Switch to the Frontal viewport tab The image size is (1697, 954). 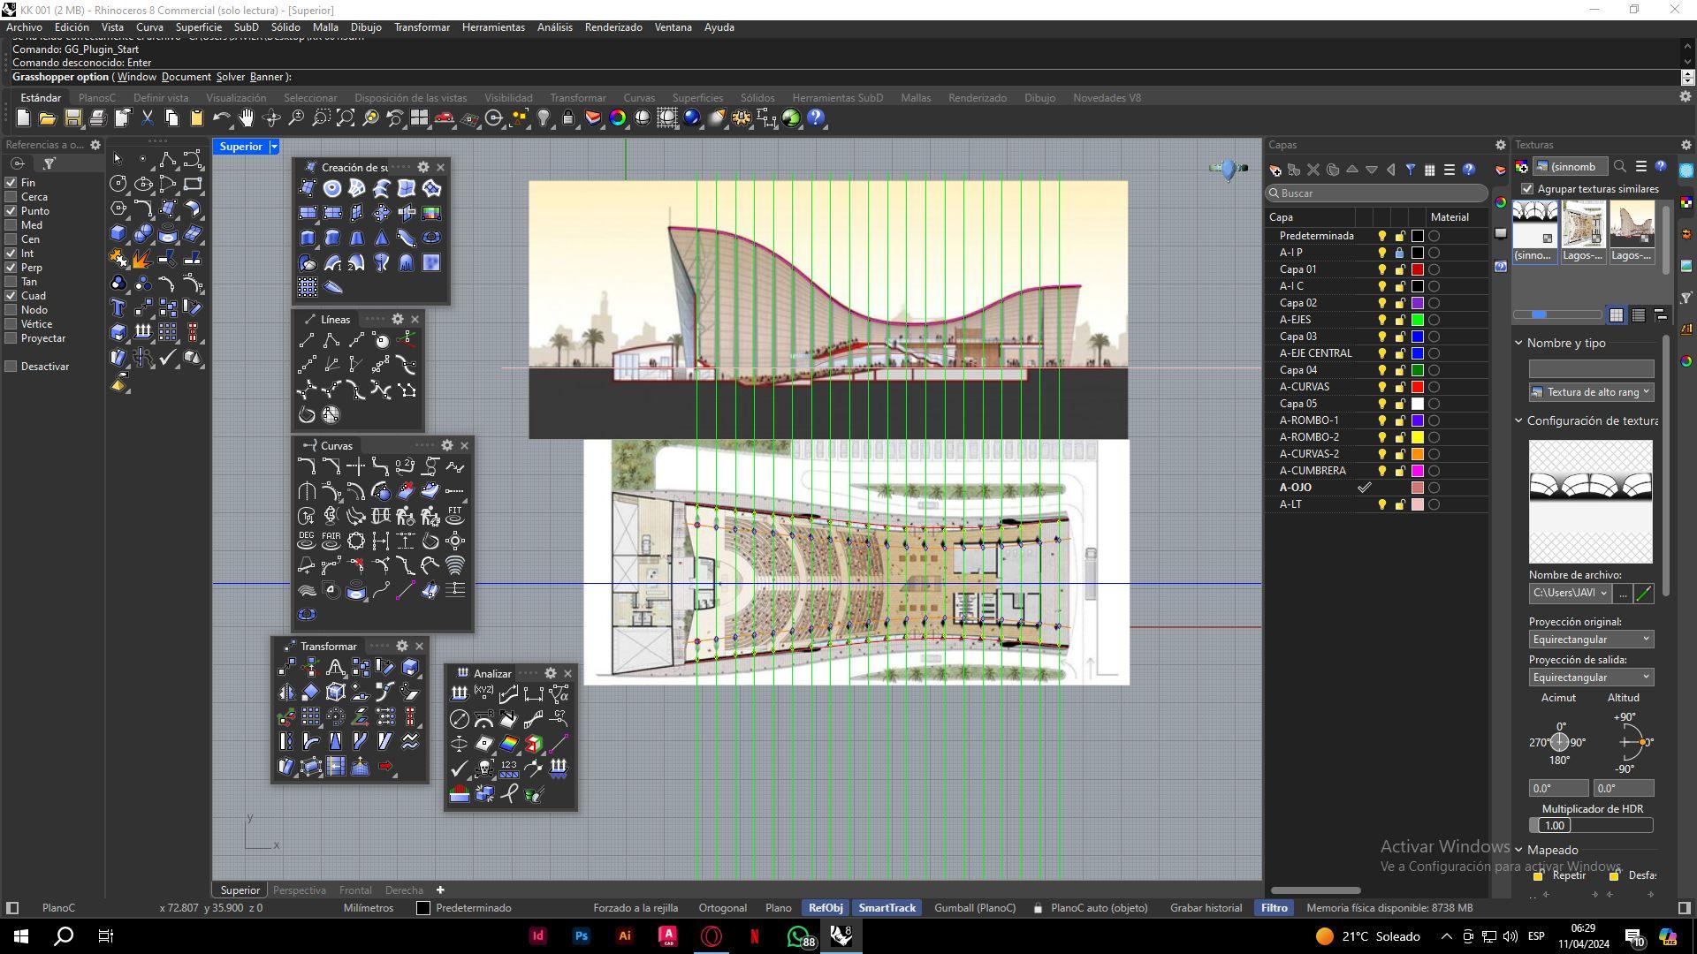pos(355,890)
